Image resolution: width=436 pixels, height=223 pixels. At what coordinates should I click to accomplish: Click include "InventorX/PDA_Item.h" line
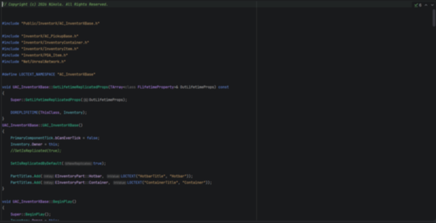coord(35,55)
